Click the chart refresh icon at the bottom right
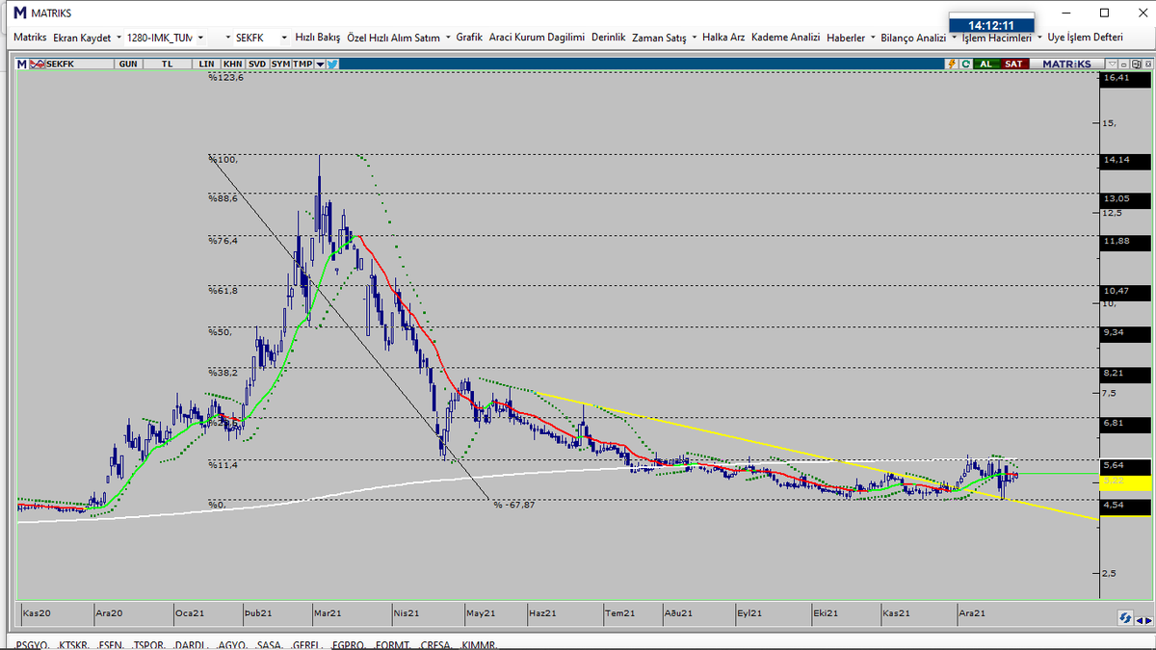1156x650 pixels. click(1123, 617)
